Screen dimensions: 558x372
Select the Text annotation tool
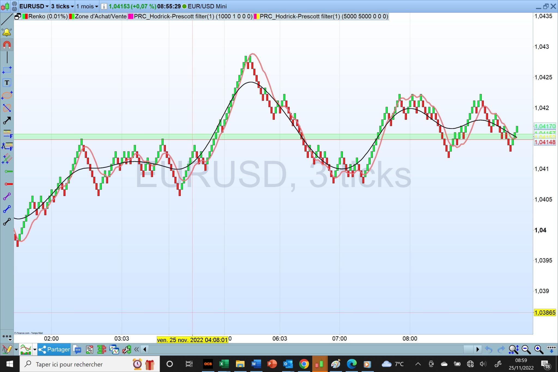(x=7, y=83)
